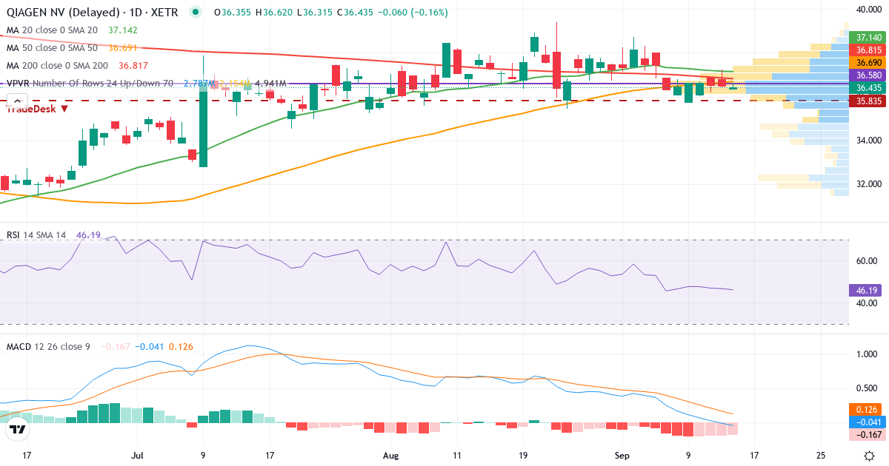Select the MA 200 close indicator legend

(x=57, y=66)
